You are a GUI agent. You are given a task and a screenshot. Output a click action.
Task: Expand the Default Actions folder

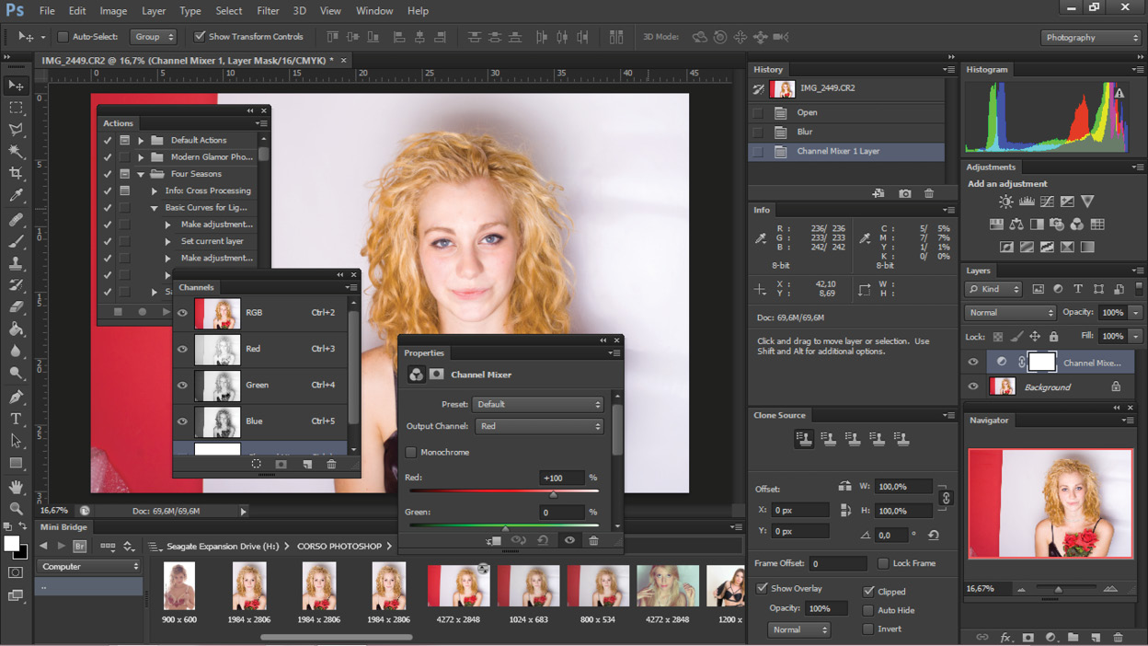coord(141,140)
